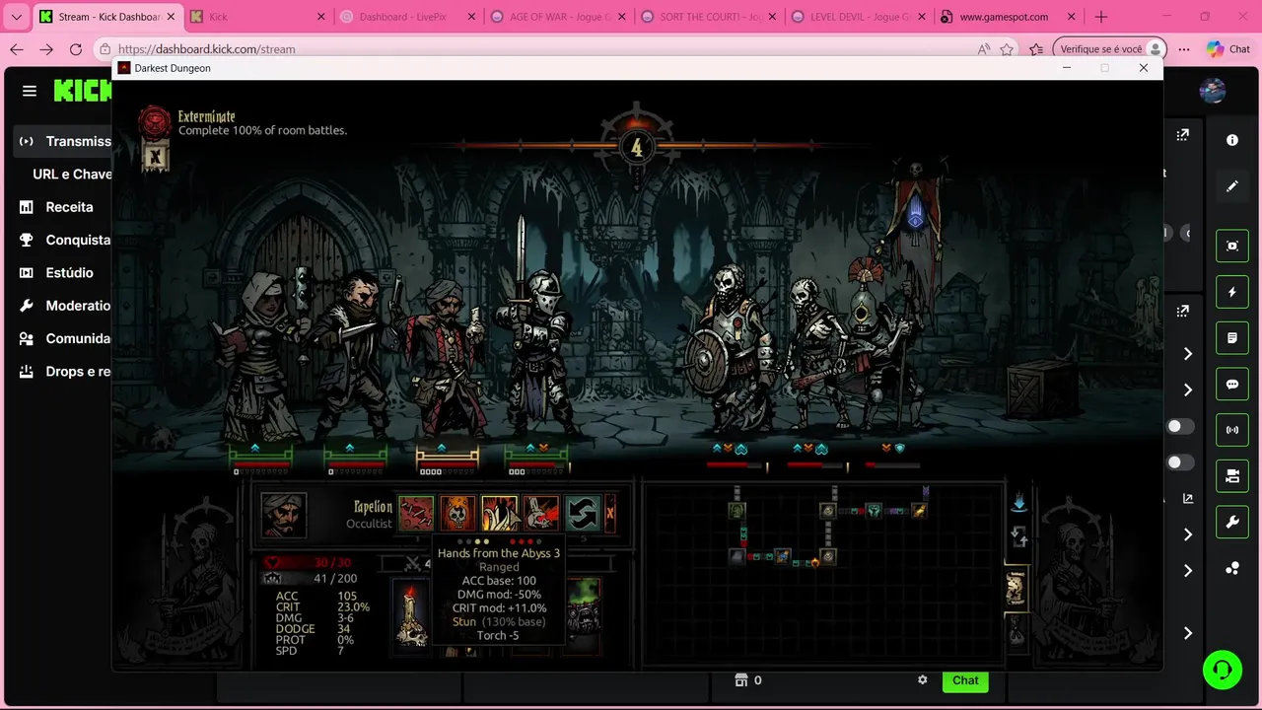Click the pencil edit icon in right rail

click(1232, 186)
